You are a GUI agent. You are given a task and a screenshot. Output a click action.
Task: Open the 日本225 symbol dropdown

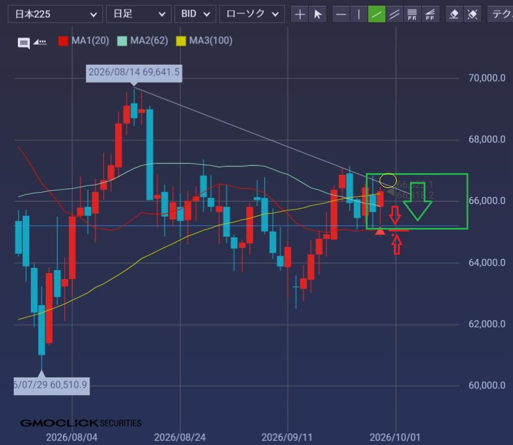tap(55, 14)
